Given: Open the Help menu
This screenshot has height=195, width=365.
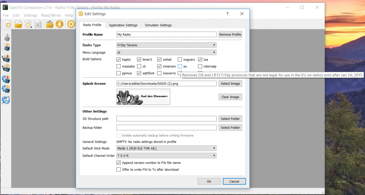Looking at the screenshot, I should coord(69,15).
